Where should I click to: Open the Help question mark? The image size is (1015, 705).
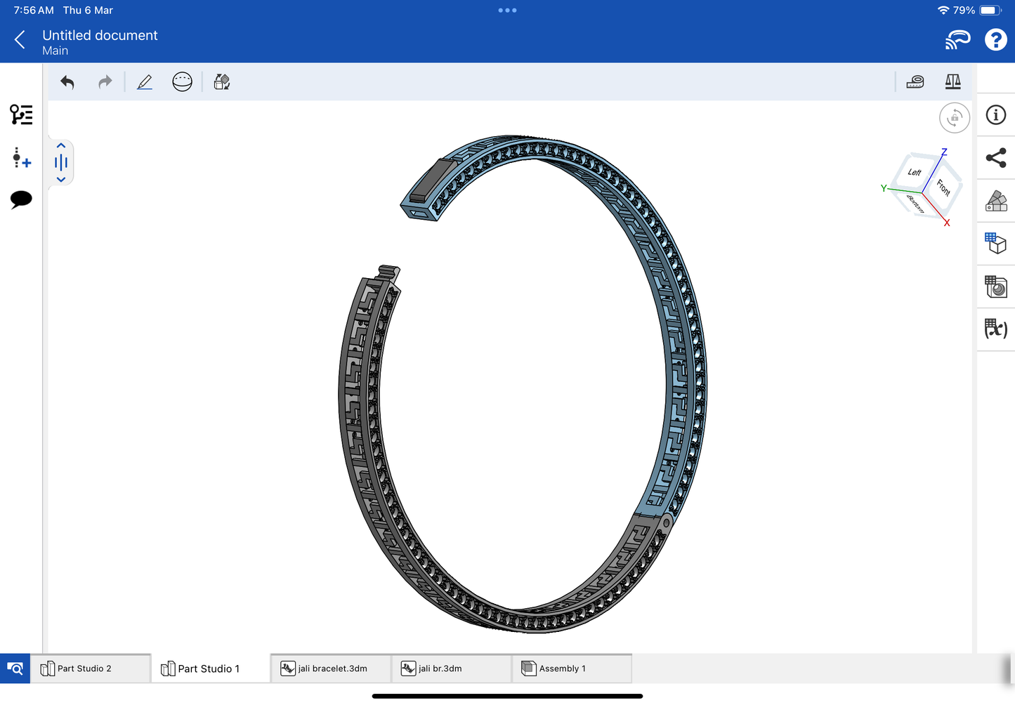995,40
